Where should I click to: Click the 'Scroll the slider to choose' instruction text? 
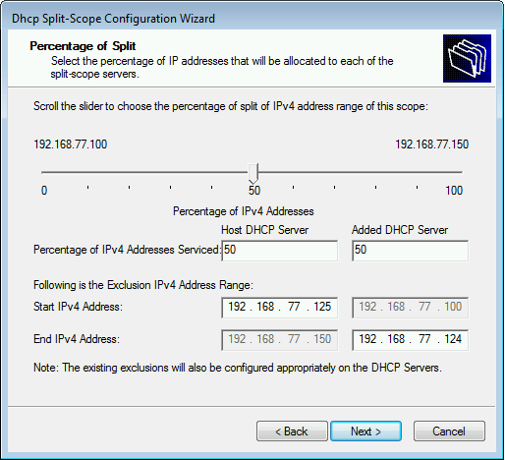coord(231,106)
